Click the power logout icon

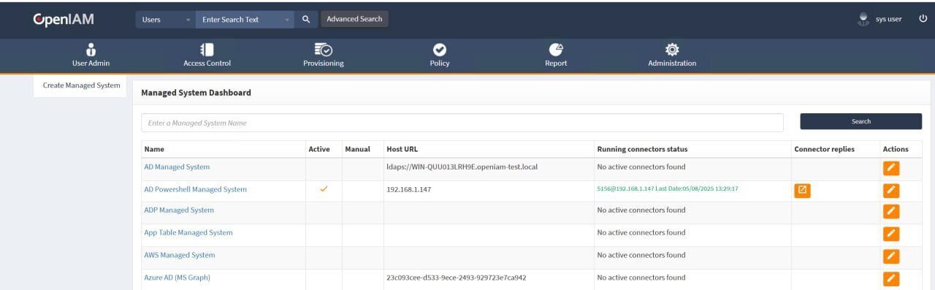click(923, 19)
